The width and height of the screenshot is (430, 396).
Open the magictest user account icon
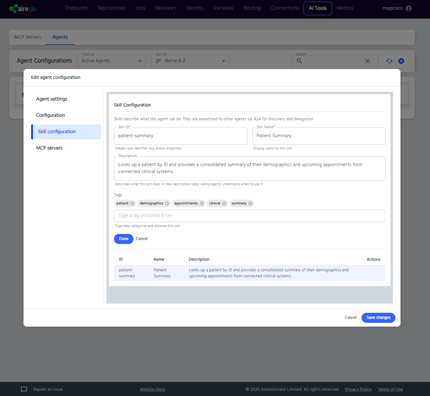point(409,8)
